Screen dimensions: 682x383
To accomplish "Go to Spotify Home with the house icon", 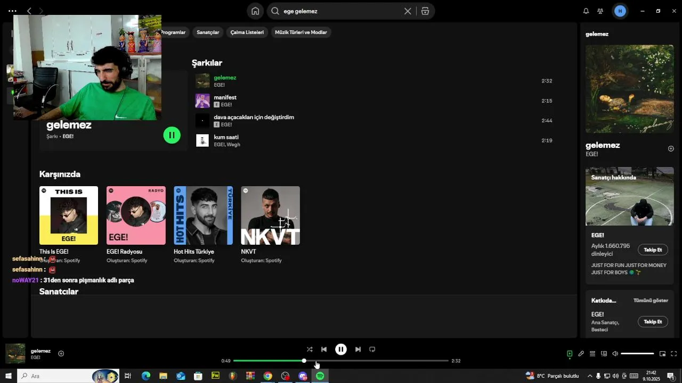I will tap(255, 11).
